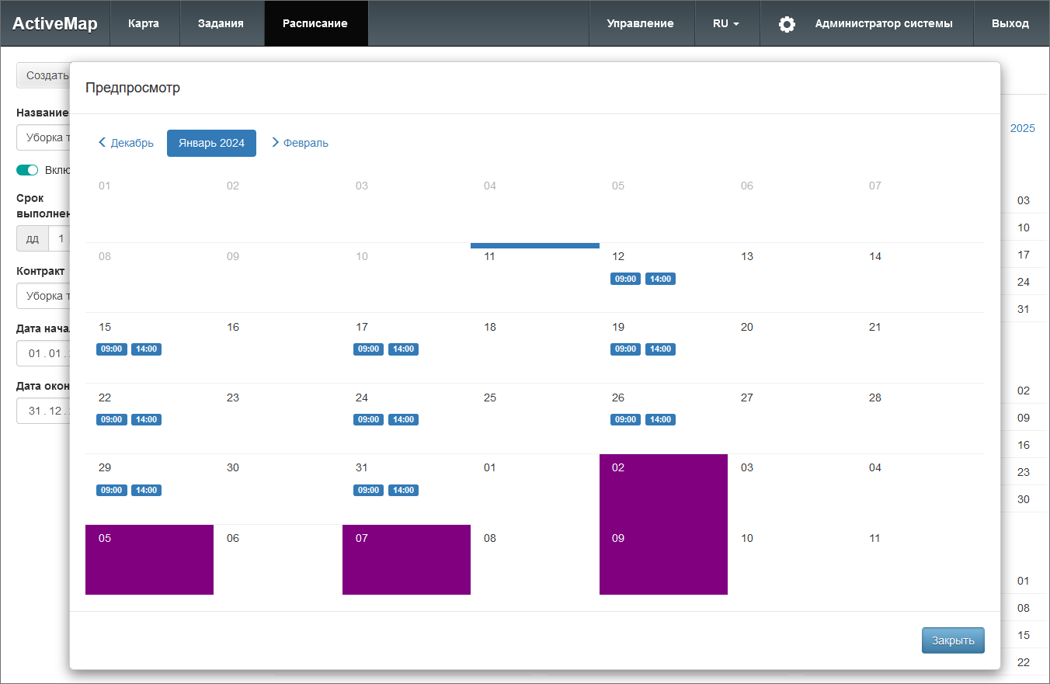Viewport: 1050px width, 684px height.
Task: Click the 14:00 badge on day 12
Action: [x=660, y=279]
